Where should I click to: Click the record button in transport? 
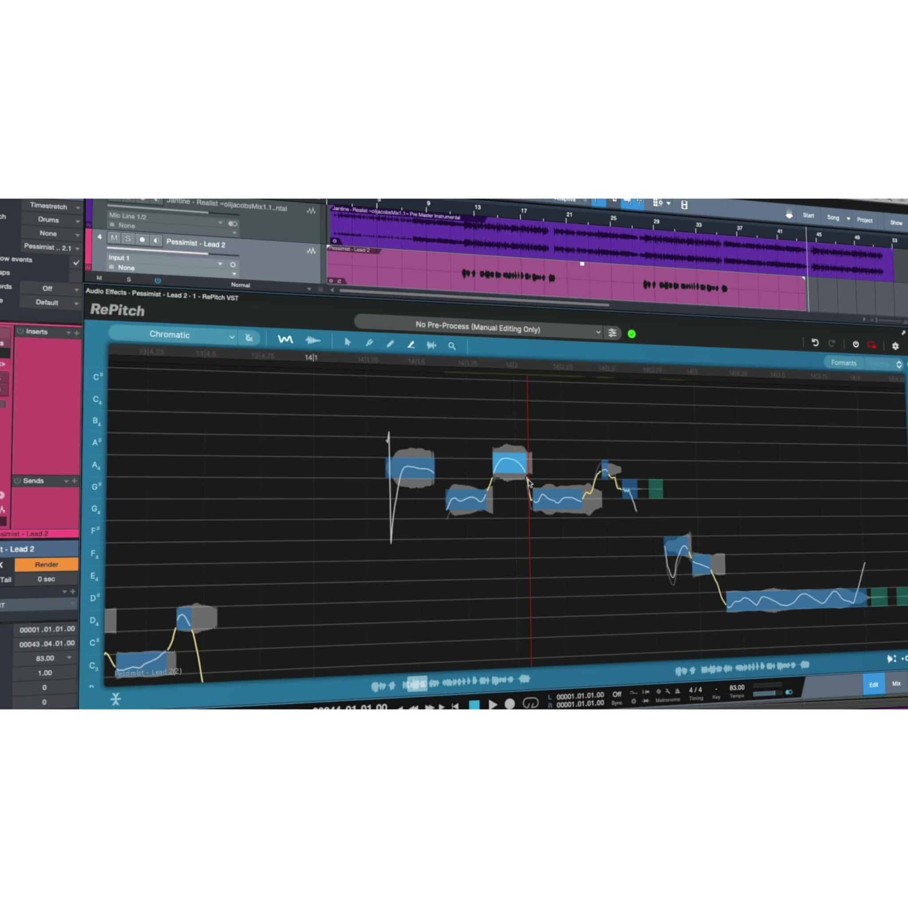click(510, 704)
